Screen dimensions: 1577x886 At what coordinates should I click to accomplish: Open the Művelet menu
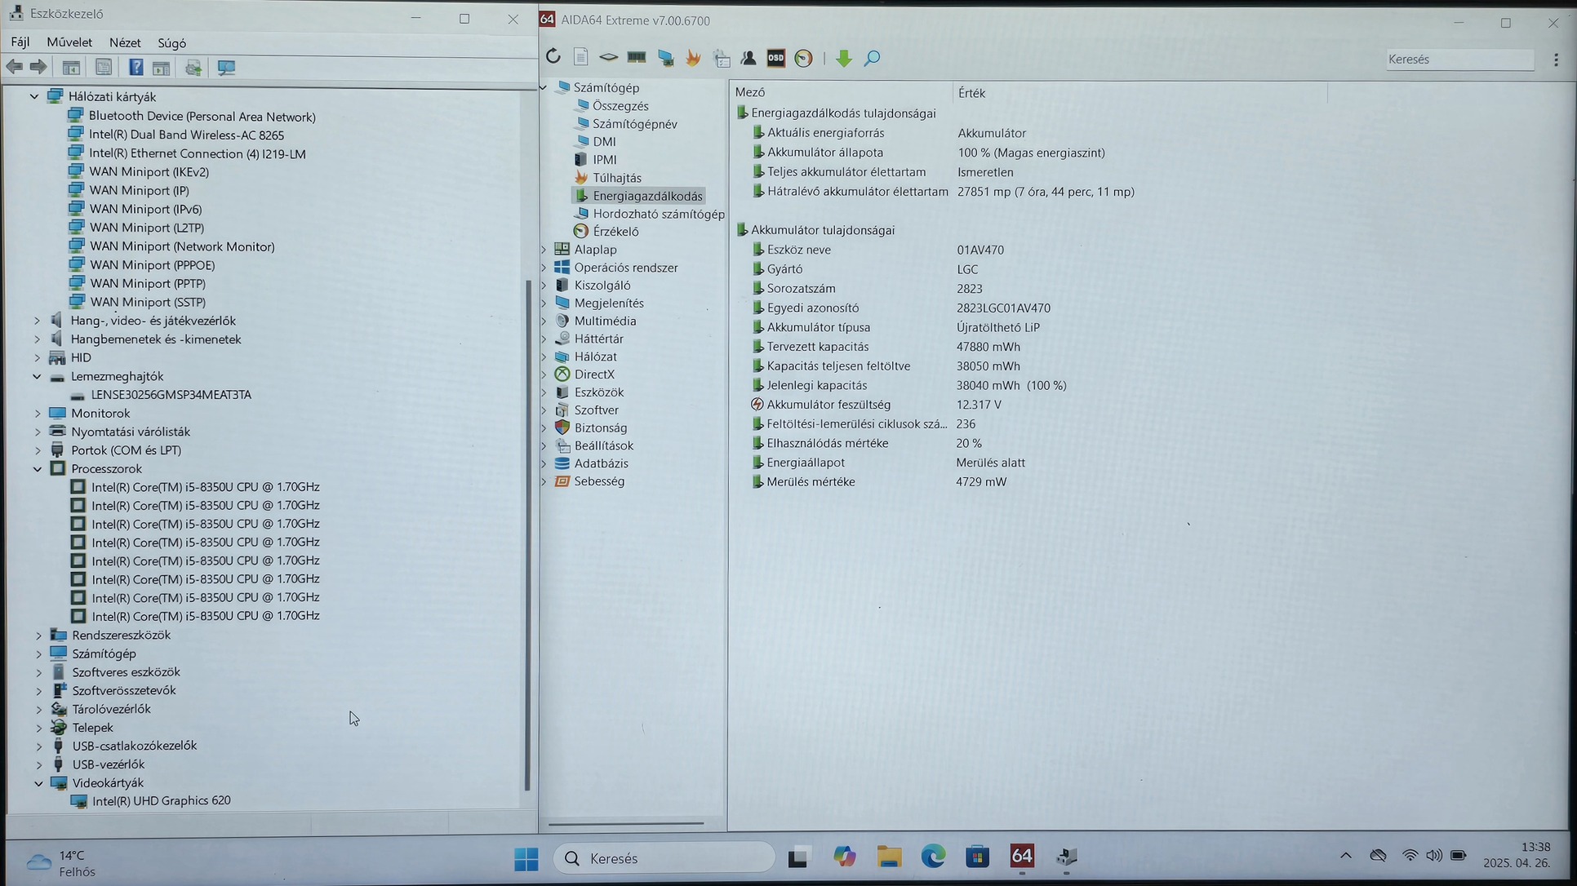click(x=69, y=42)
